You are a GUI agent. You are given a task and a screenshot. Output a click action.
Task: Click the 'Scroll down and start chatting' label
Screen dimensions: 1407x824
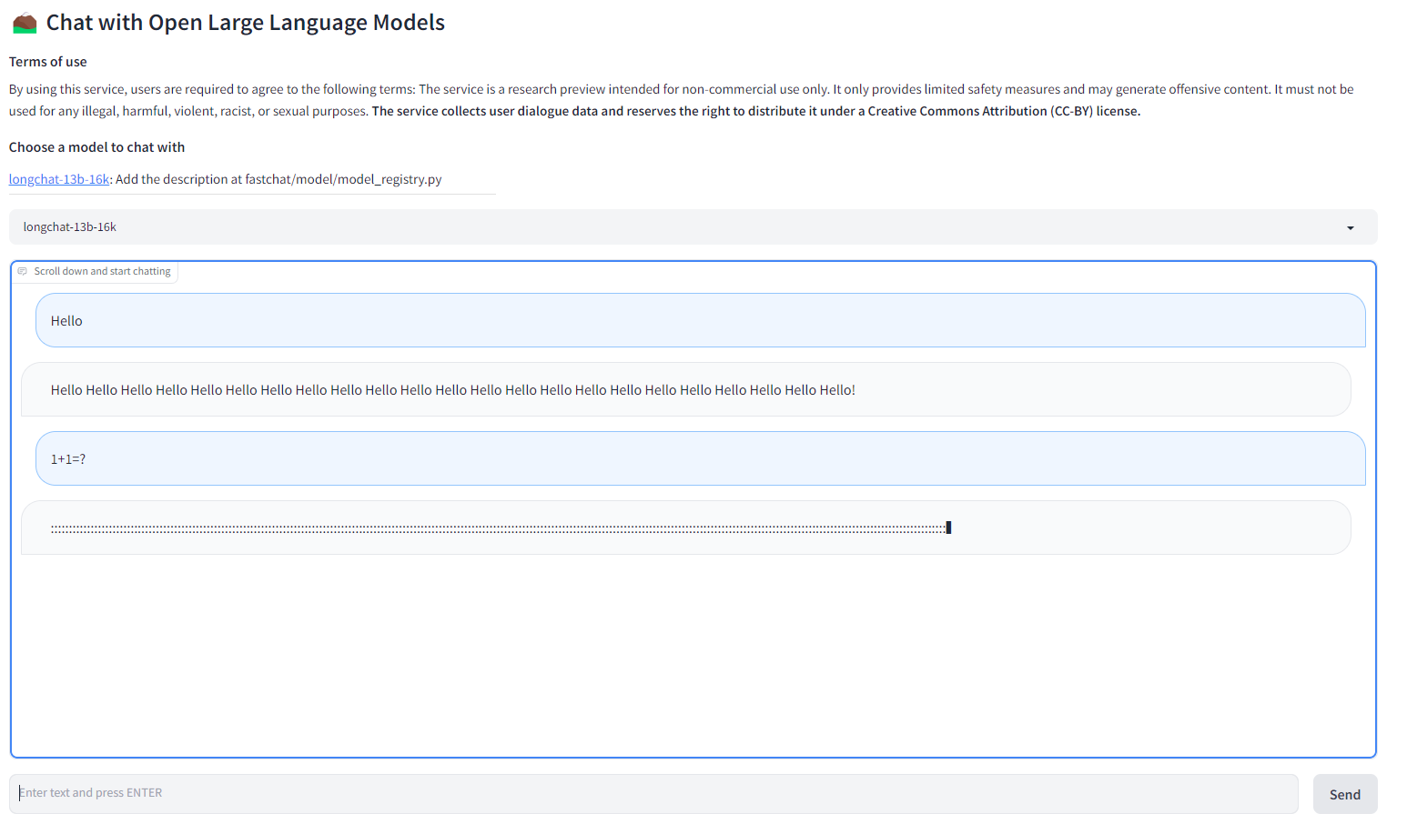pyautogui.click(x=101, y=270)
